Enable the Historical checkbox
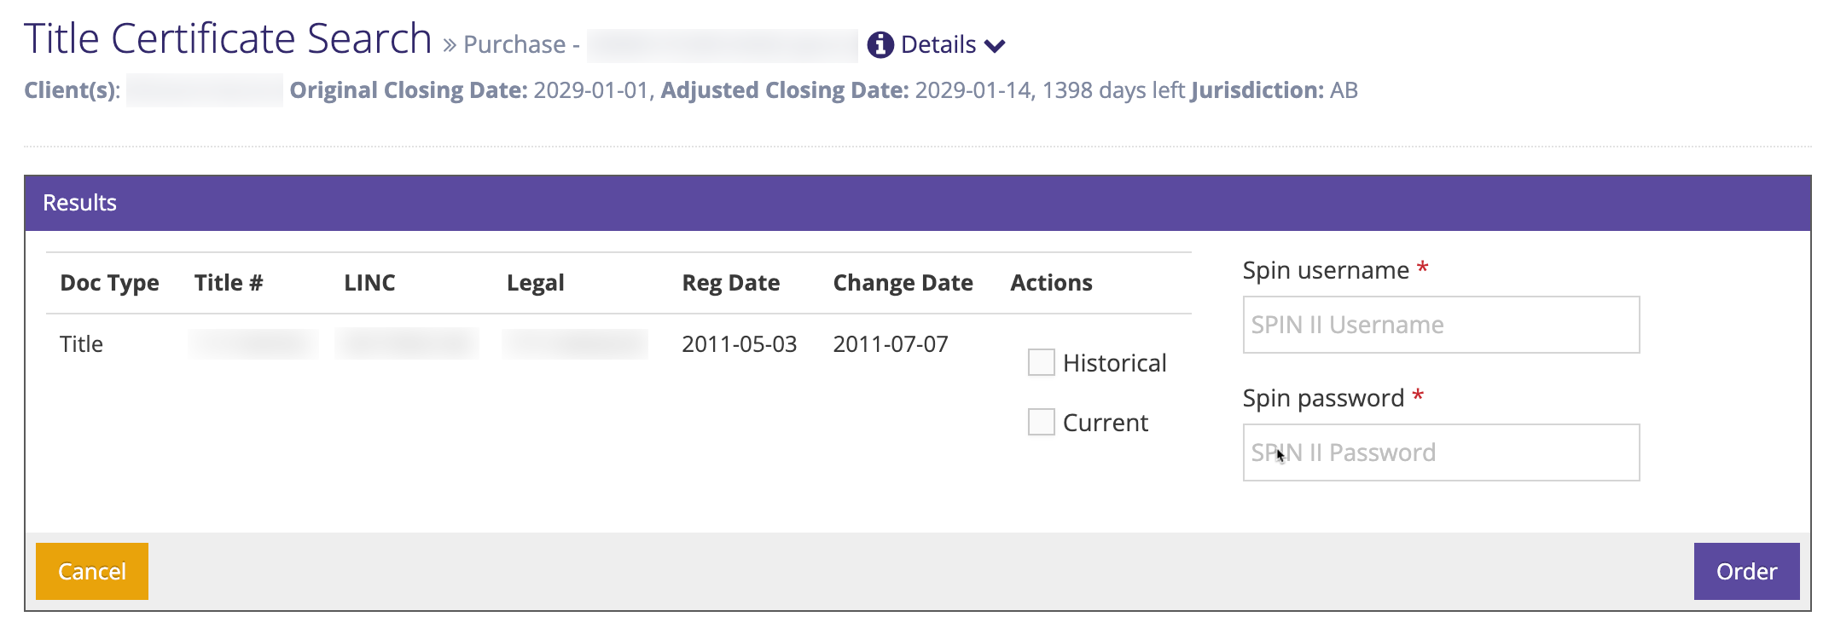Image resolution: width=1829 pixels, height=634 pixels. point(1042,362)
